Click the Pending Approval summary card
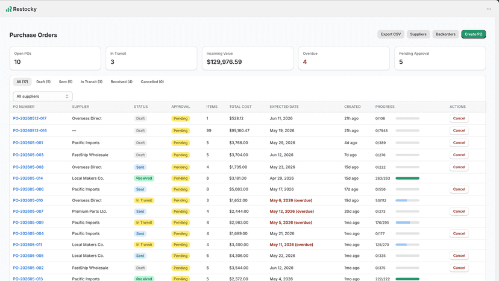The height and width of the screenshot is (281, 499). [440, 58]
